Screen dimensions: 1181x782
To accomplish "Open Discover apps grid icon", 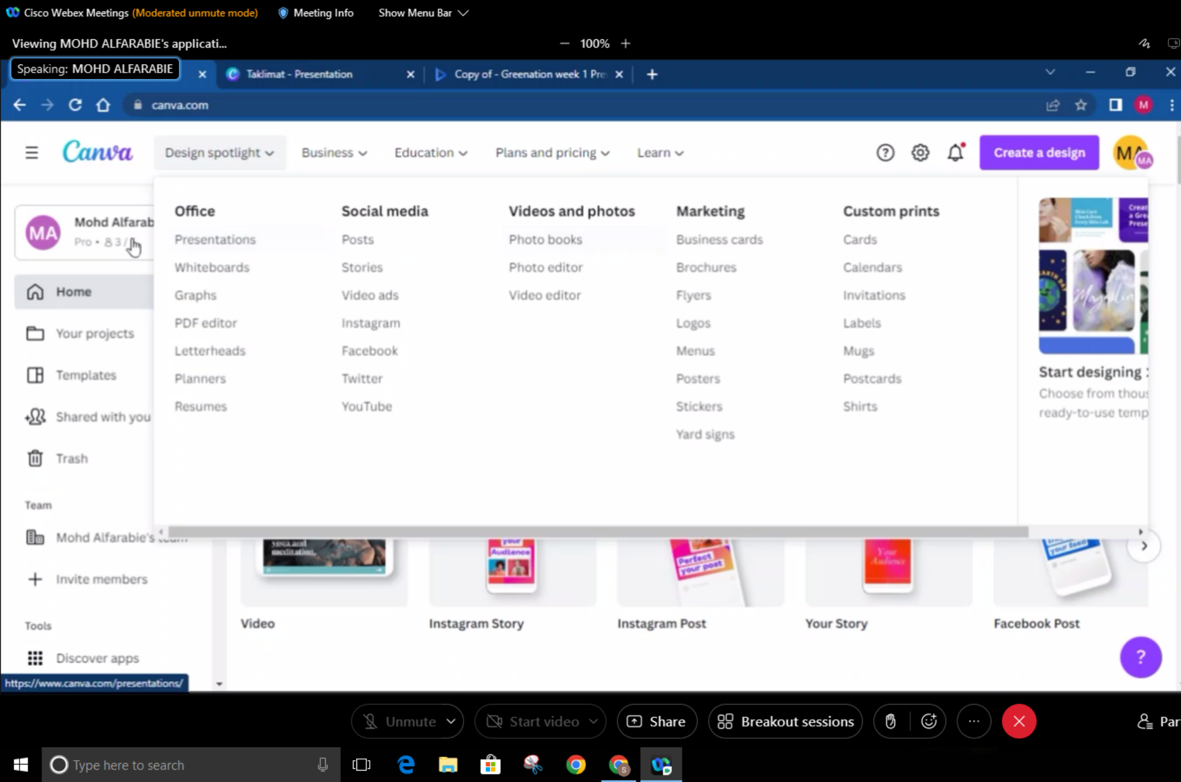I will coord(35,658).
